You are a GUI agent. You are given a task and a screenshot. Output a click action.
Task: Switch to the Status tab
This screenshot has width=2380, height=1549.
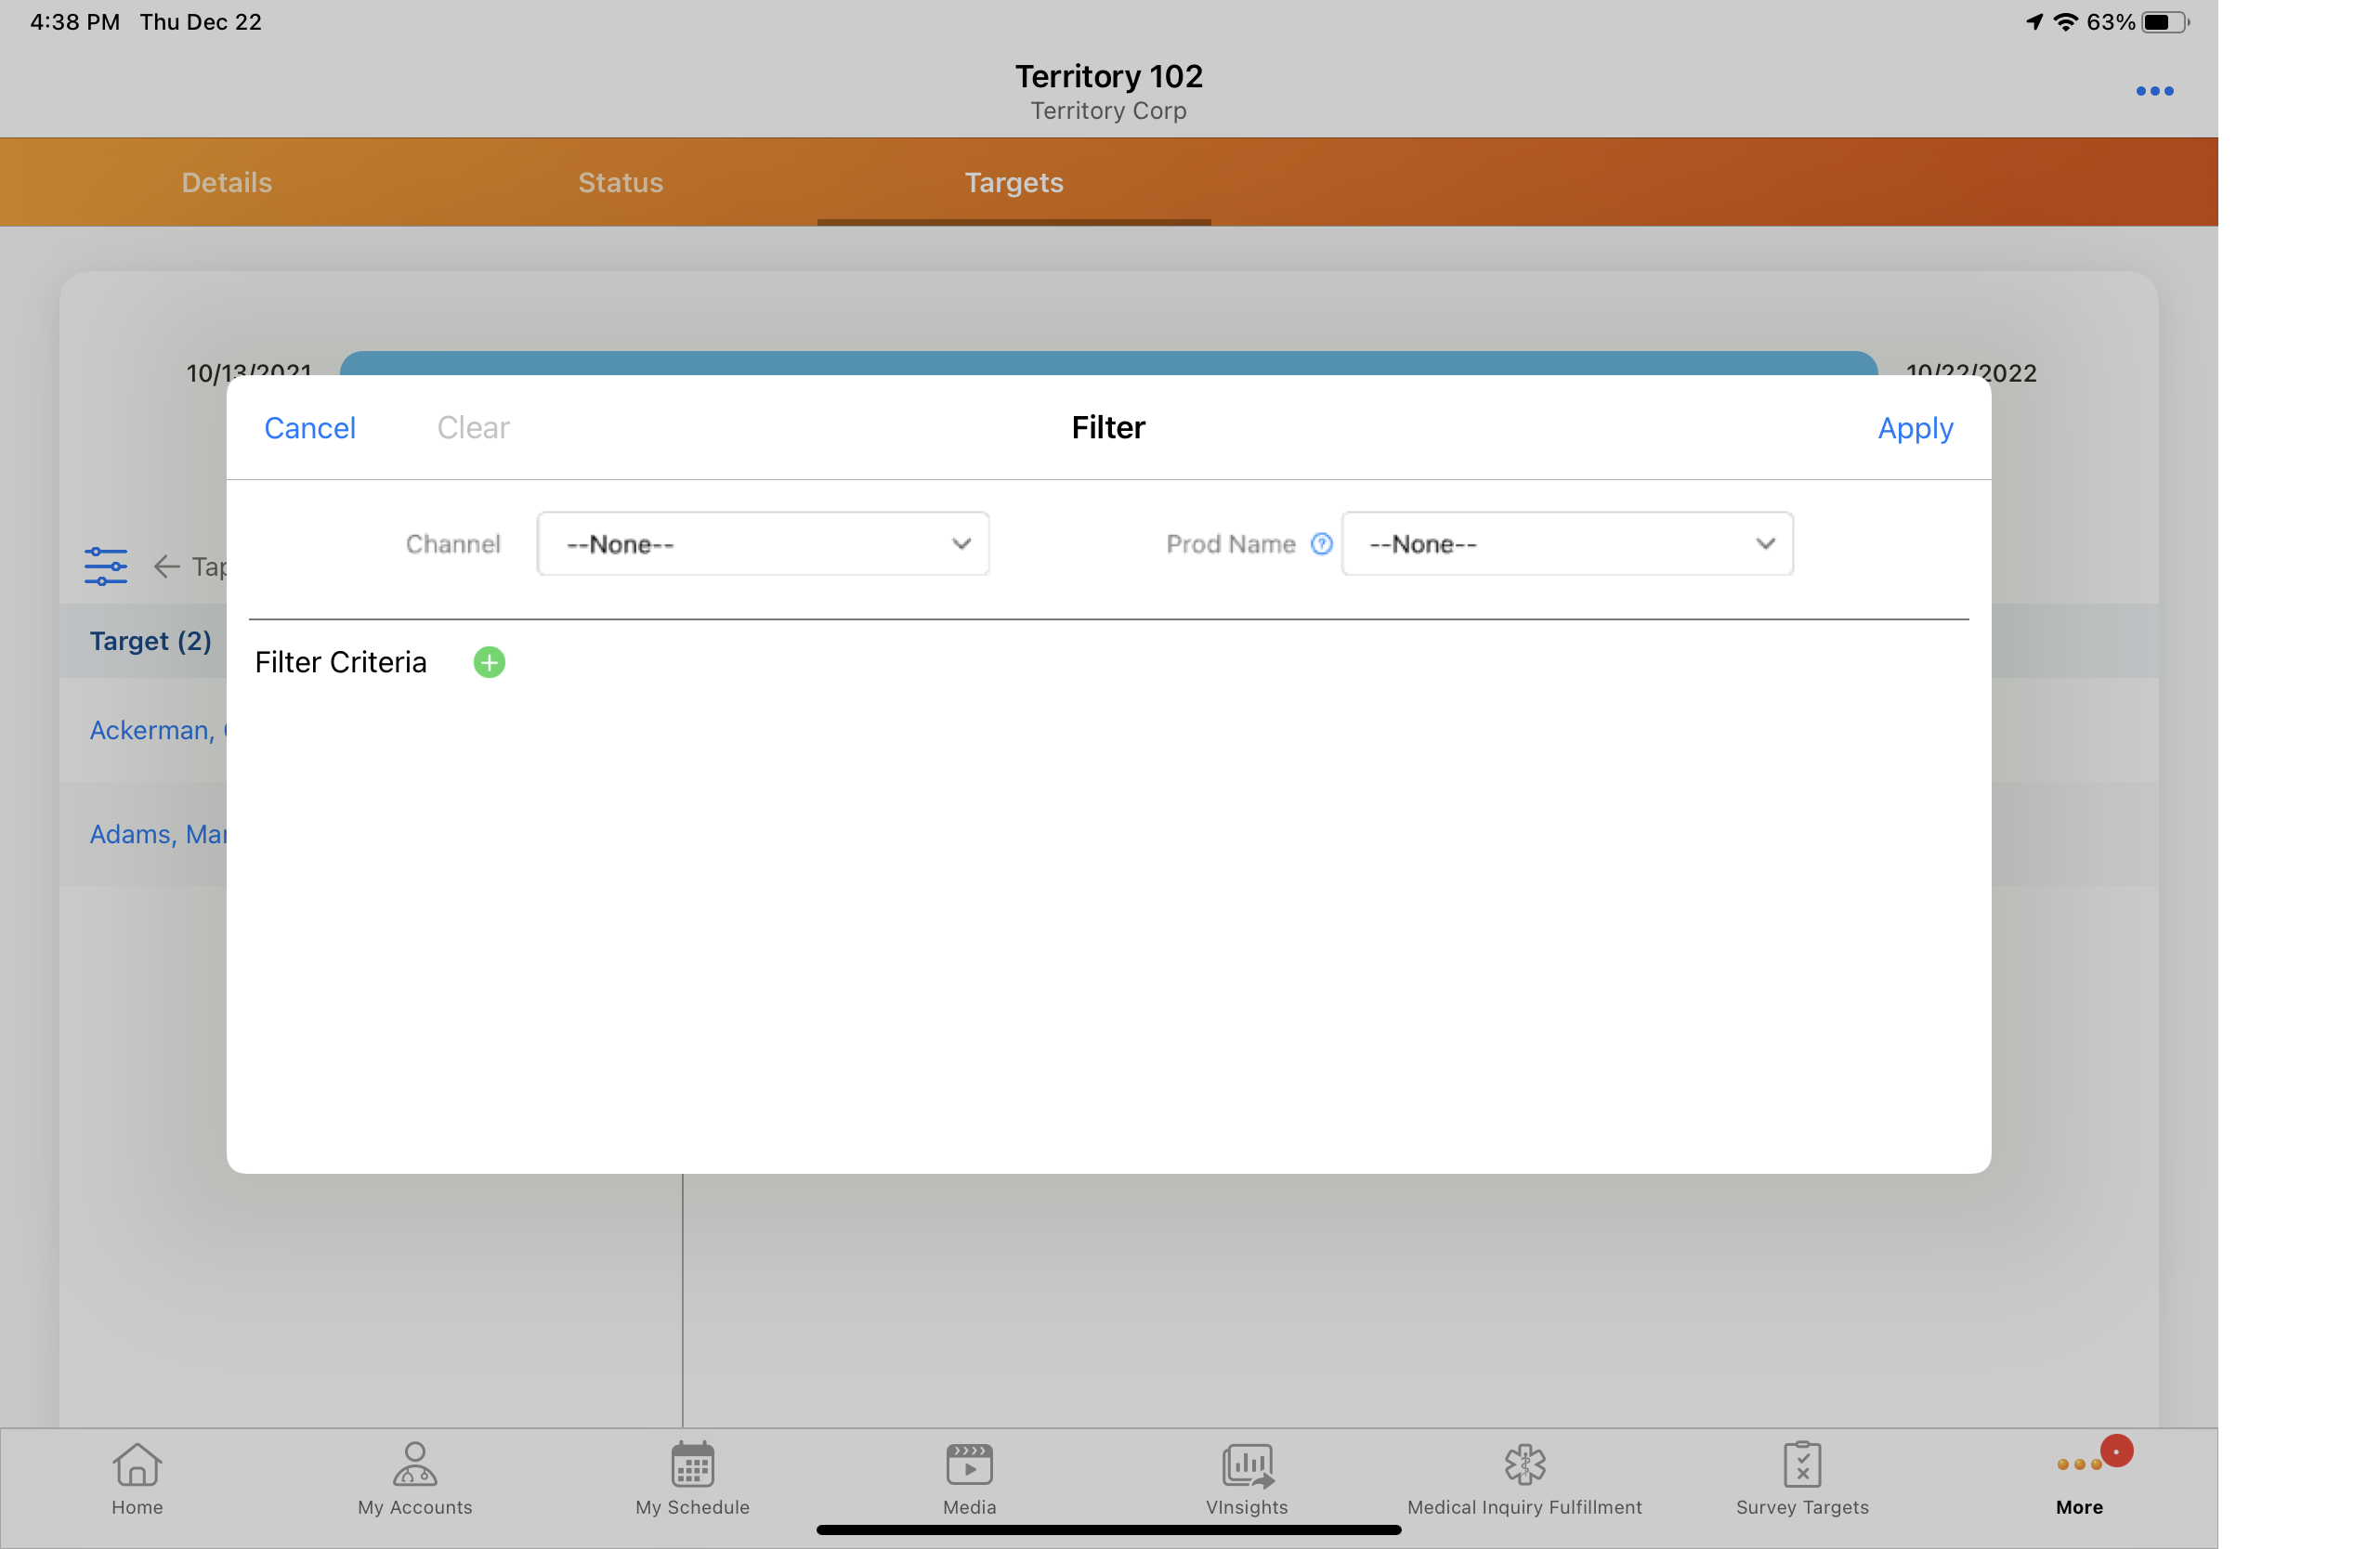pos(620,183)
